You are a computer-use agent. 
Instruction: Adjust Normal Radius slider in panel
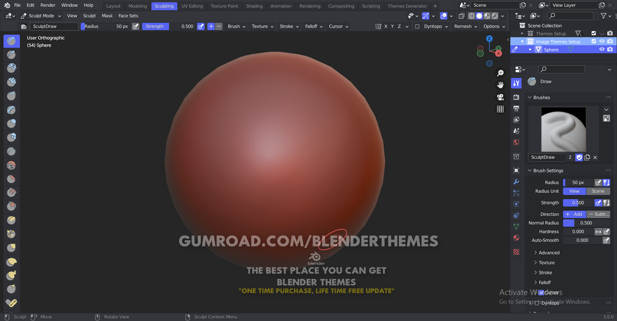tap(586, 223)
